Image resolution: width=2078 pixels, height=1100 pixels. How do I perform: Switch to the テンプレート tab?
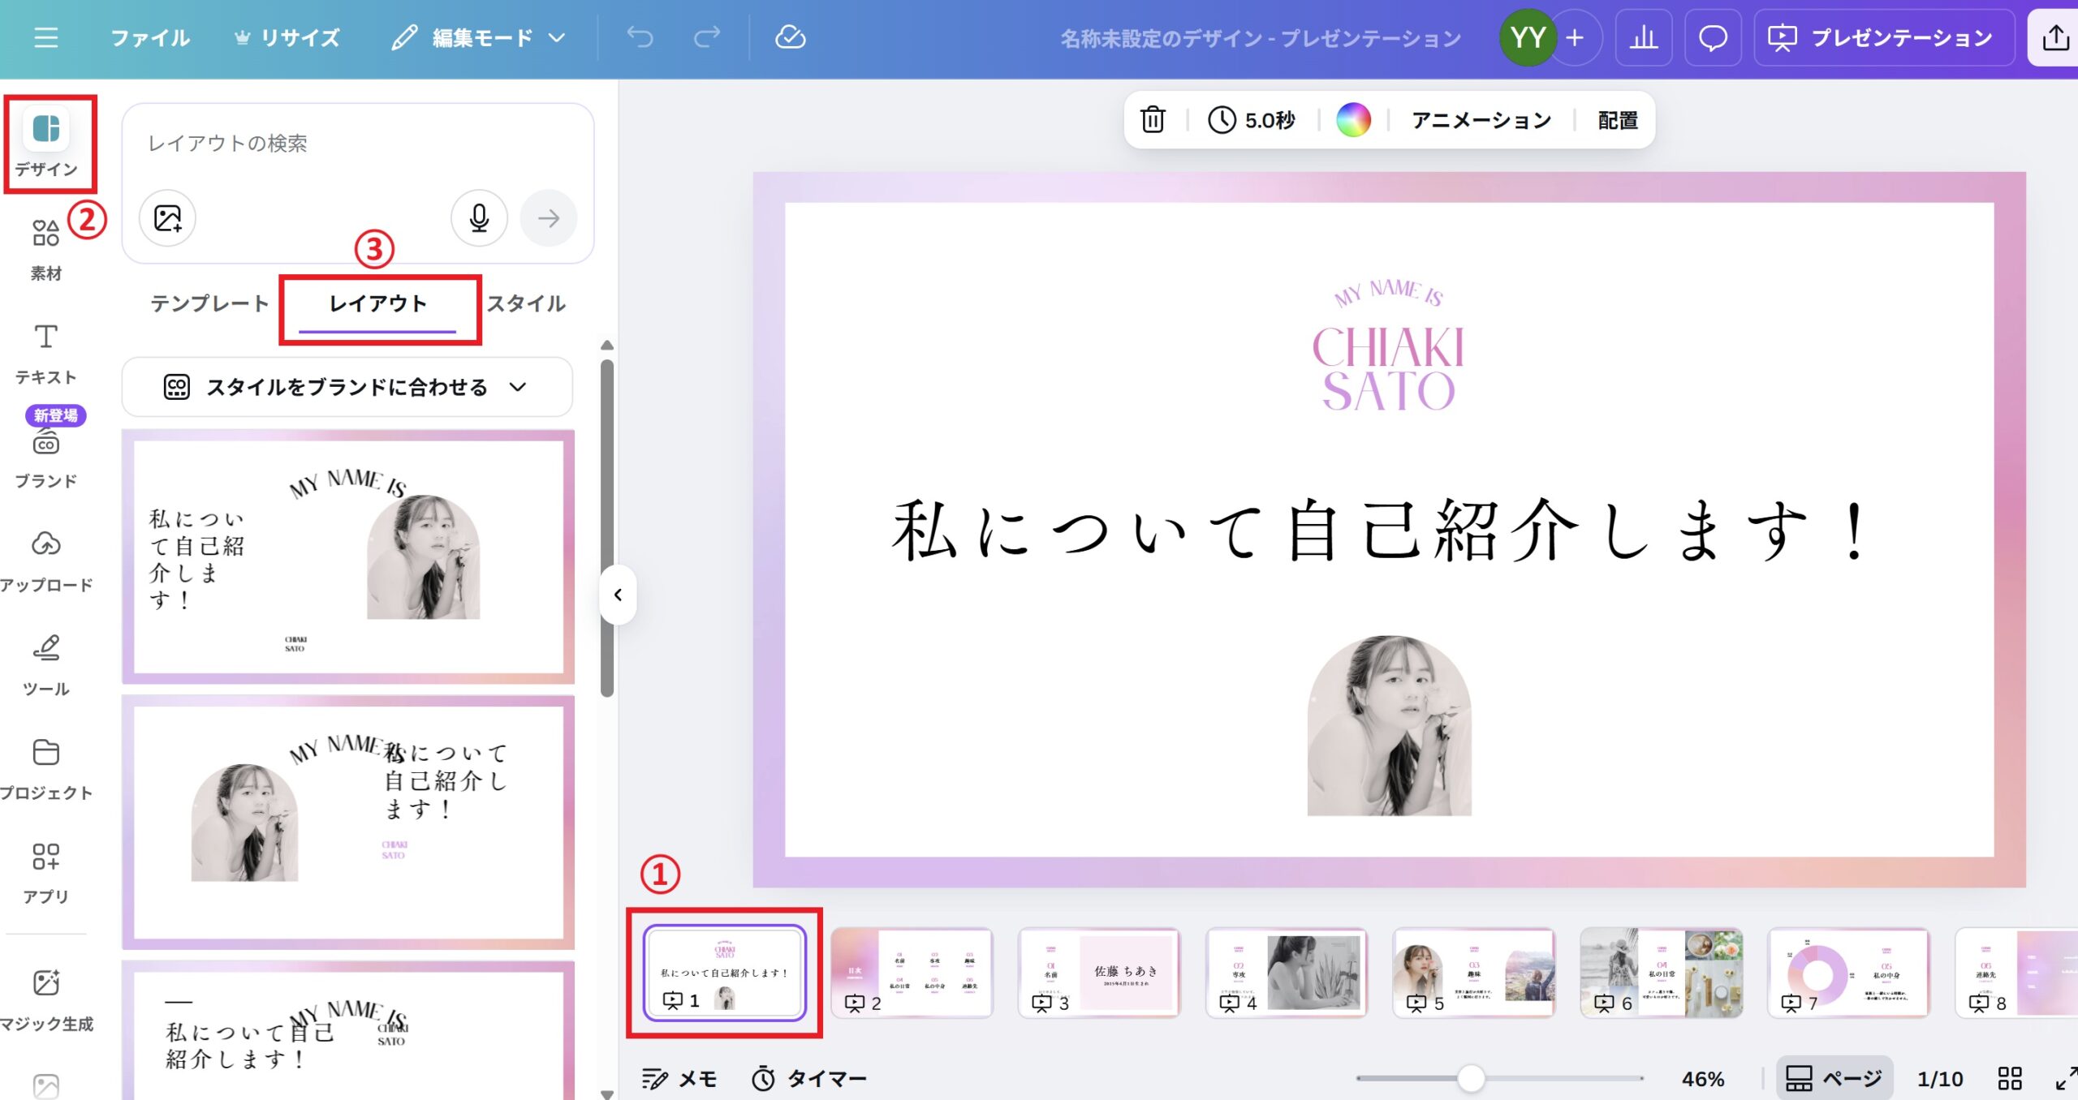coord(209,303)
